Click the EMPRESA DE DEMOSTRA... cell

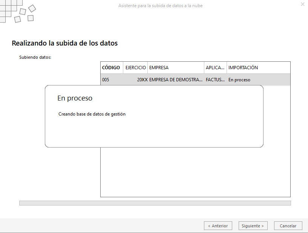[x=176, y=80]
